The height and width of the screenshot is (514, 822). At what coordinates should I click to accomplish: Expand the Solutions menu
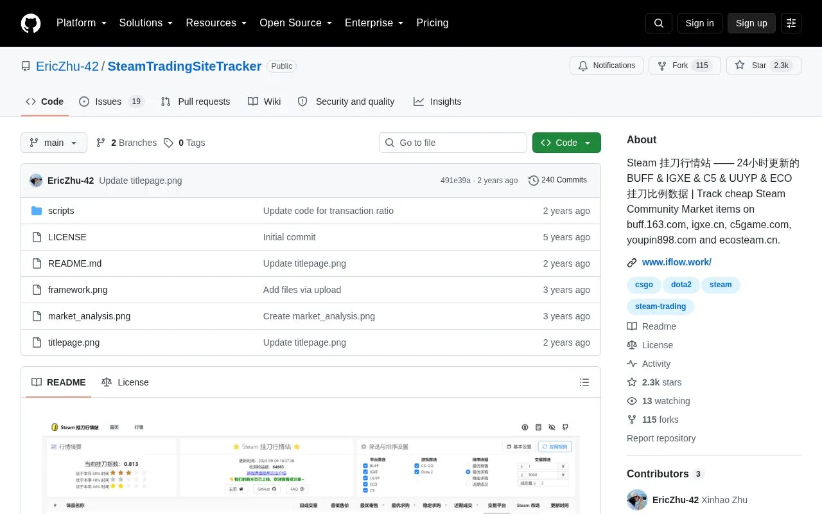pyautogui.click(x=146, y=23)
